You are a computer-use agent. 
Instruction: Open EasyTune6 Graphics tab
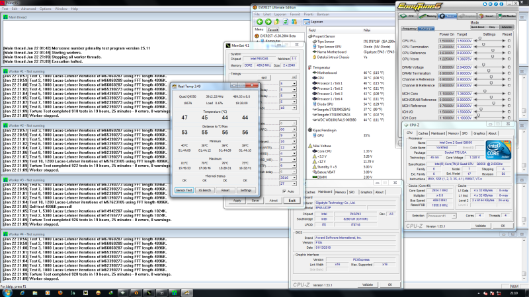468,16
